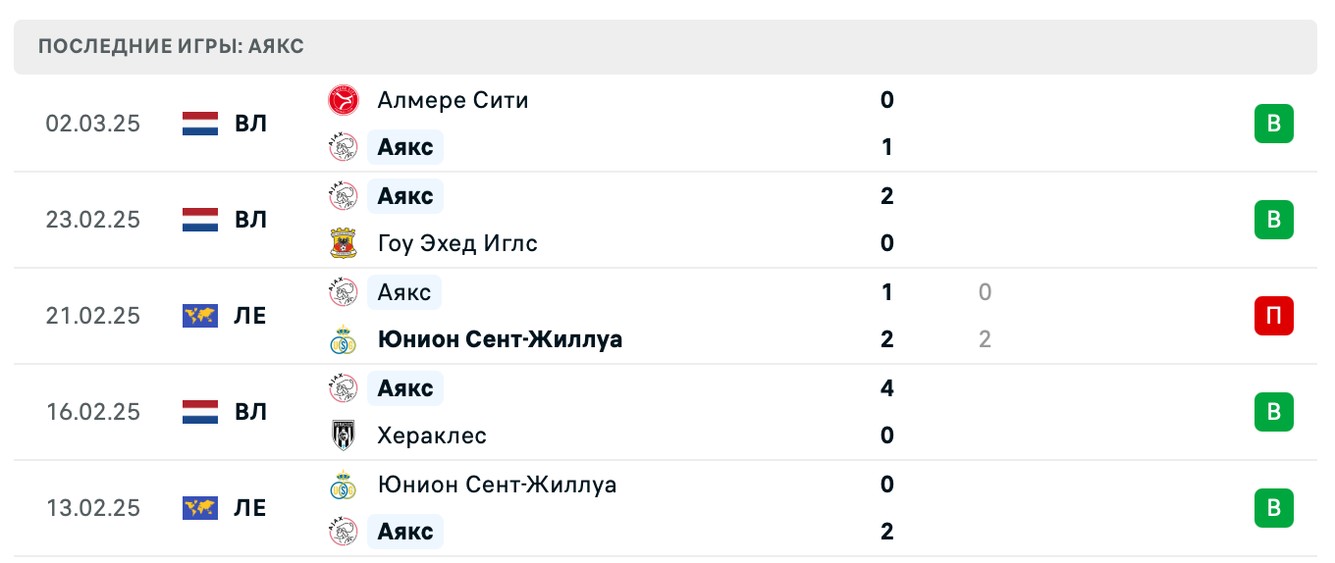
Task: Click the red loss badge for 21.02.25
Action: [x=1273, y=316]
